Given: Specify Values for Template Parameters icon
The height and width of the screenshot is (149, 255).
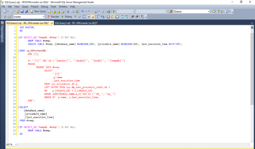Looking at the screenshot, I should [142, 17].
